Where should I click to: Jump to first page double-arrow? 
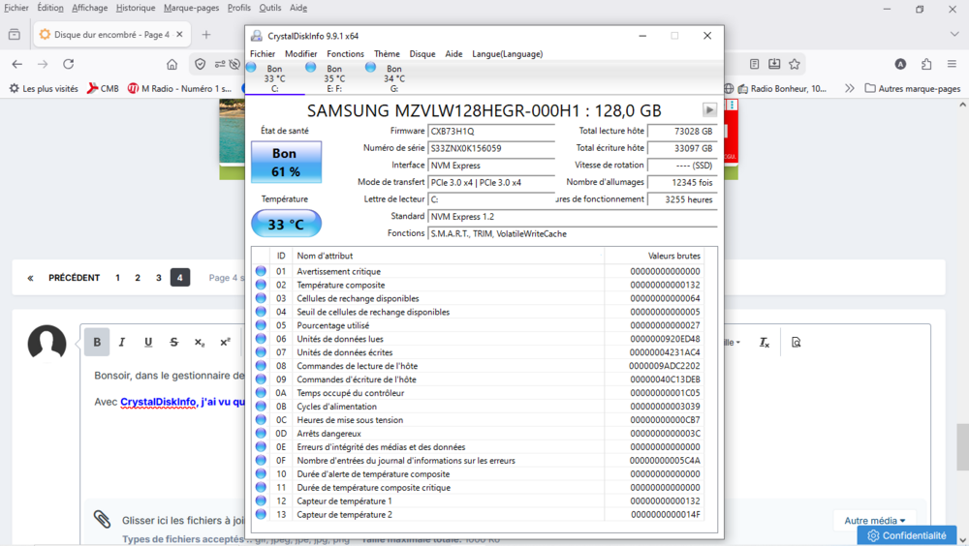click(x=30, y=278)
